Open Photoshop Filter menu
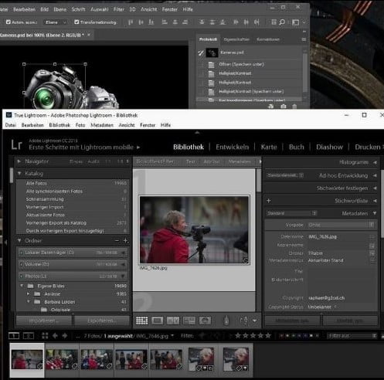 click(x=119, y=9)
